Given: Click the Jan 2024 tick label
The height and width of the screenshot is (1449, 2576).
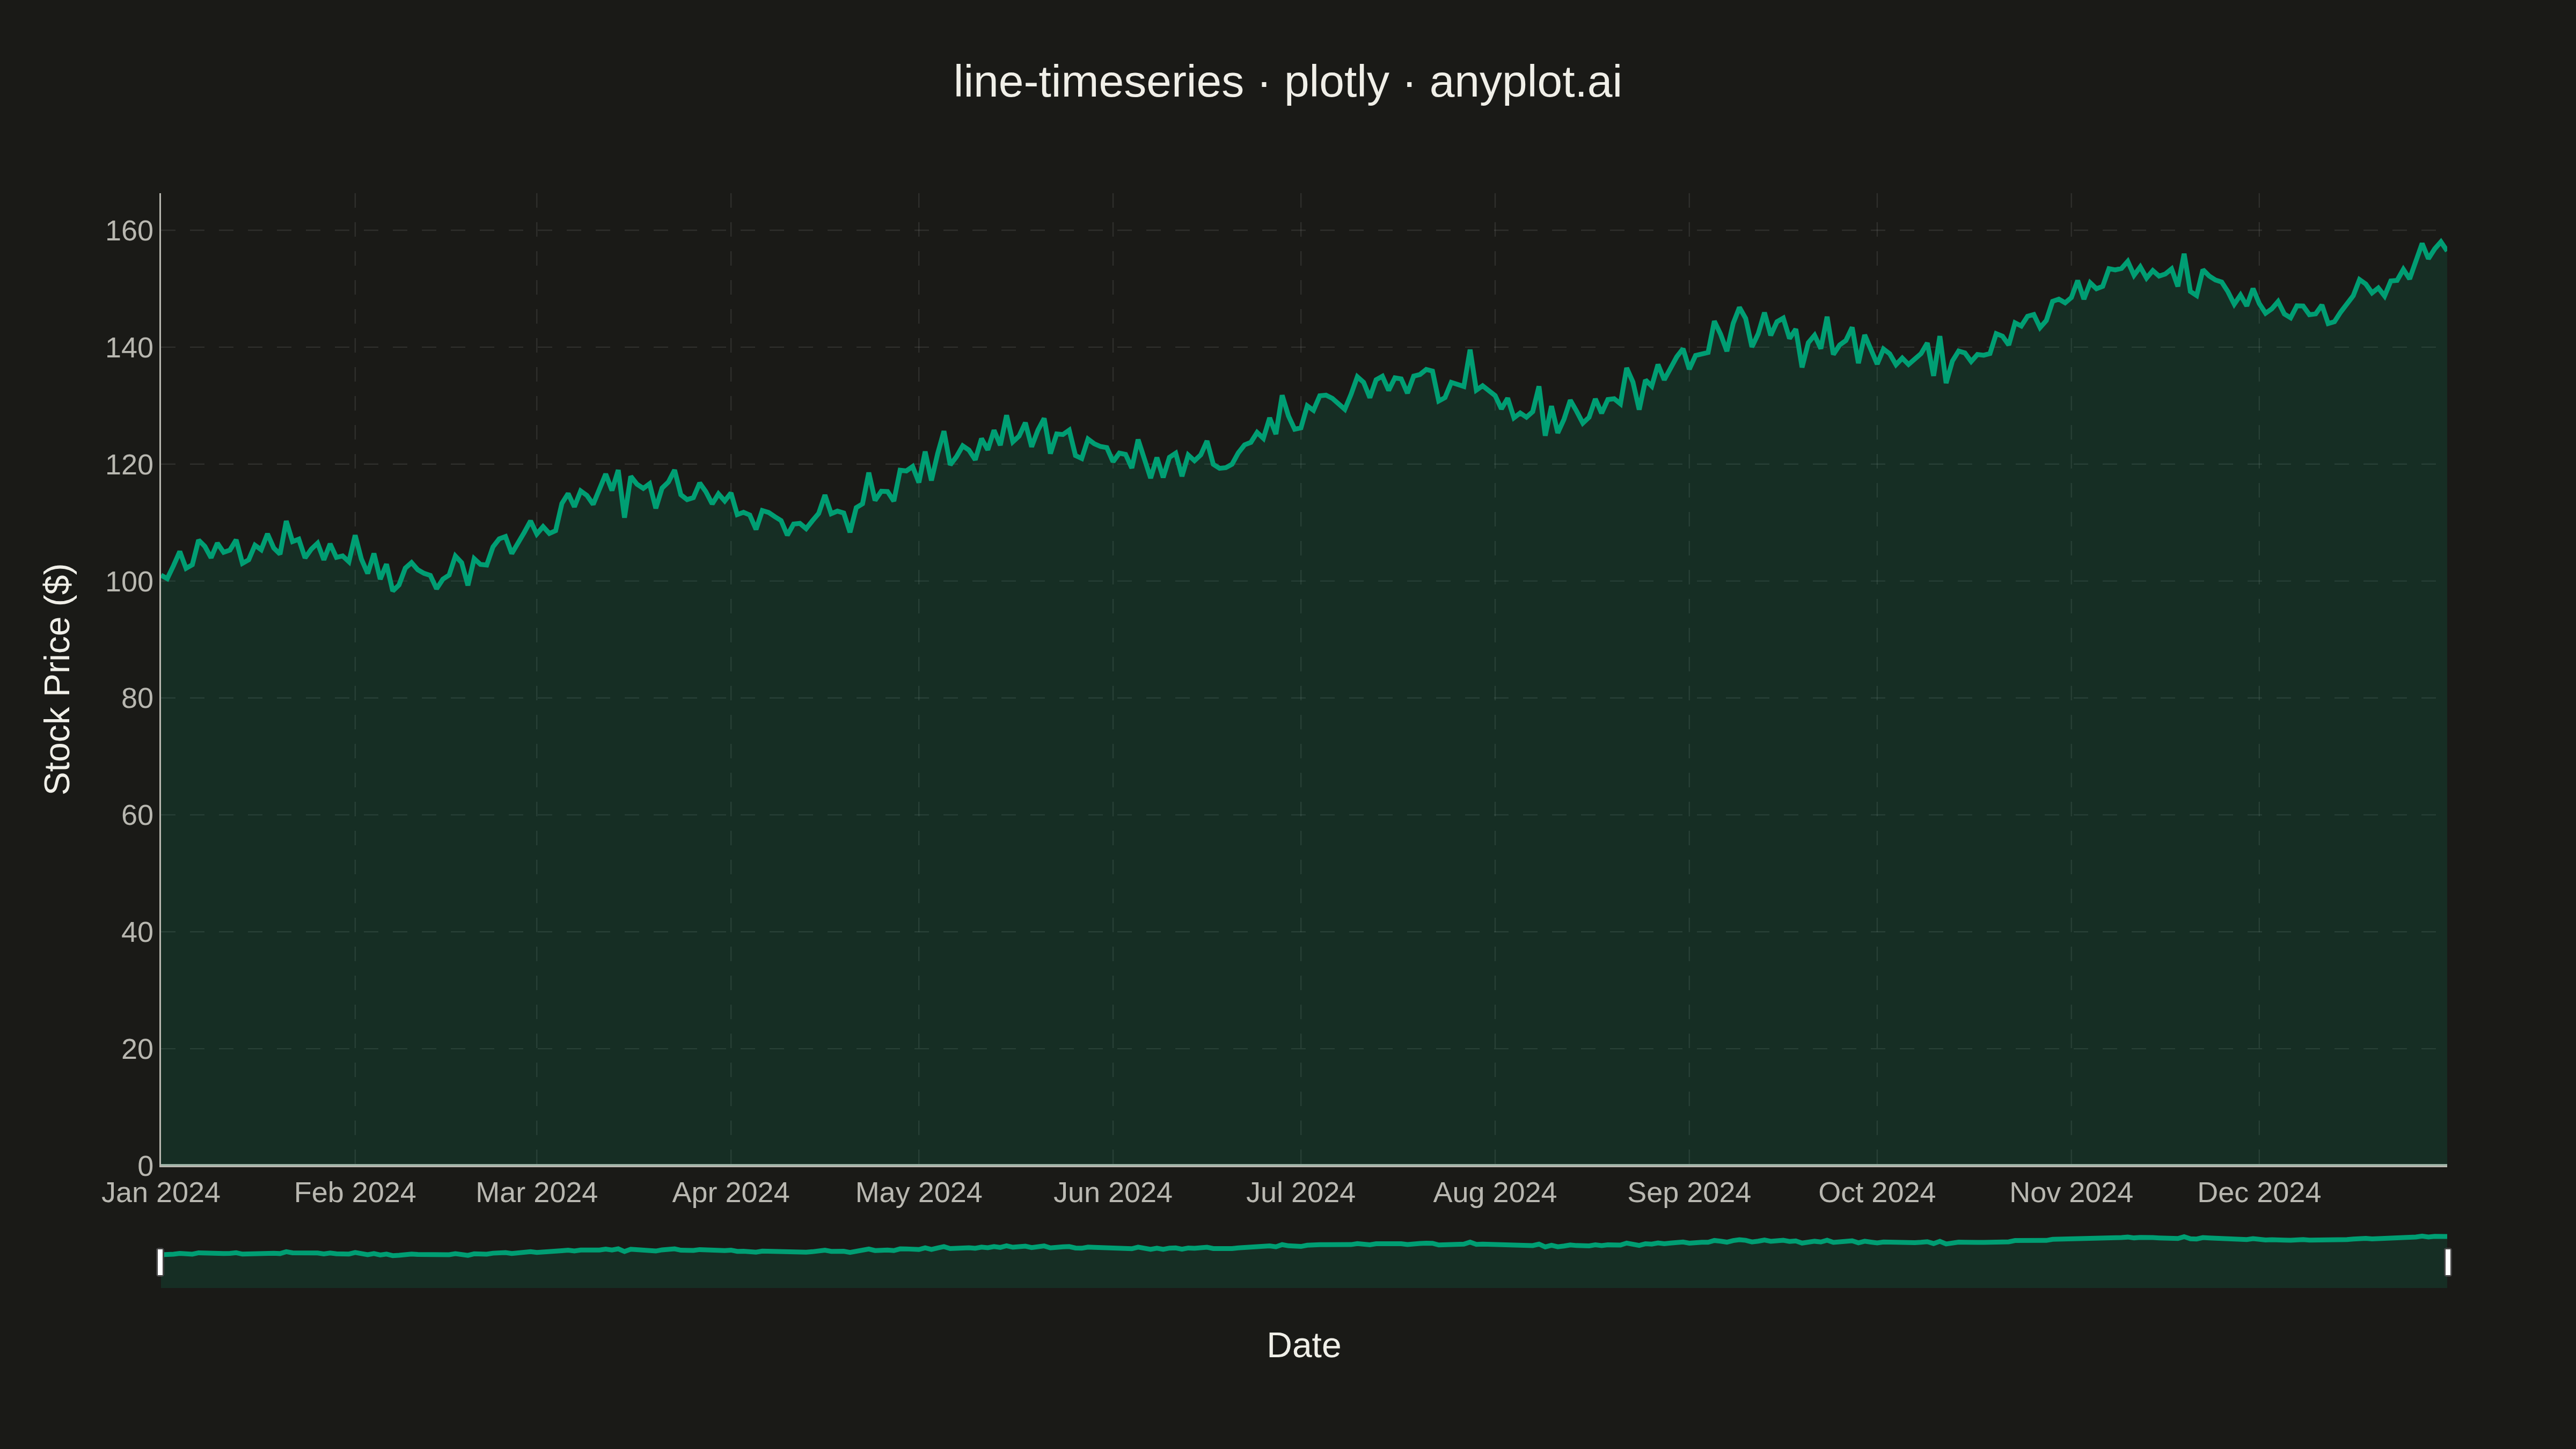Looking at the screenshot, I should pyautogui.click(x=161, y=1193).
